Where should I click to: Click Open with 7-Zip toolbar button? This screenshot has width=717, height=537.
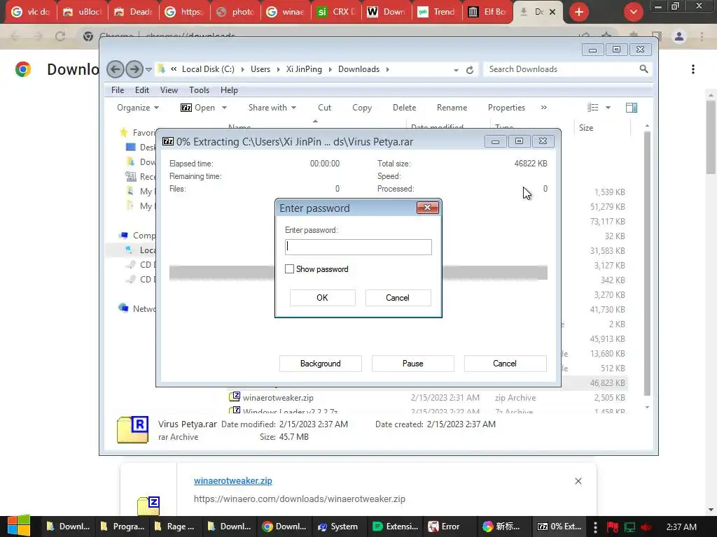click(x=198, y=108)
